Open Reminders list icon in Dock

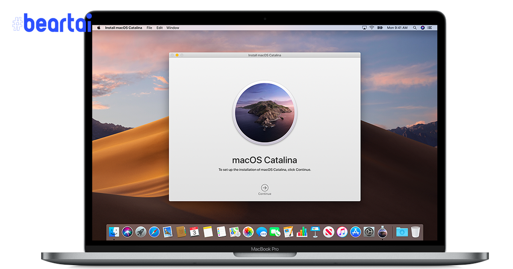[x=221, y=232]
